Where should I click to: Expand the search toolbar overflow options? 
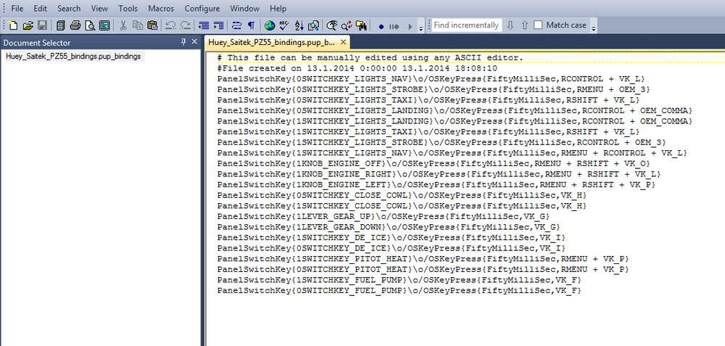(594, 26)
